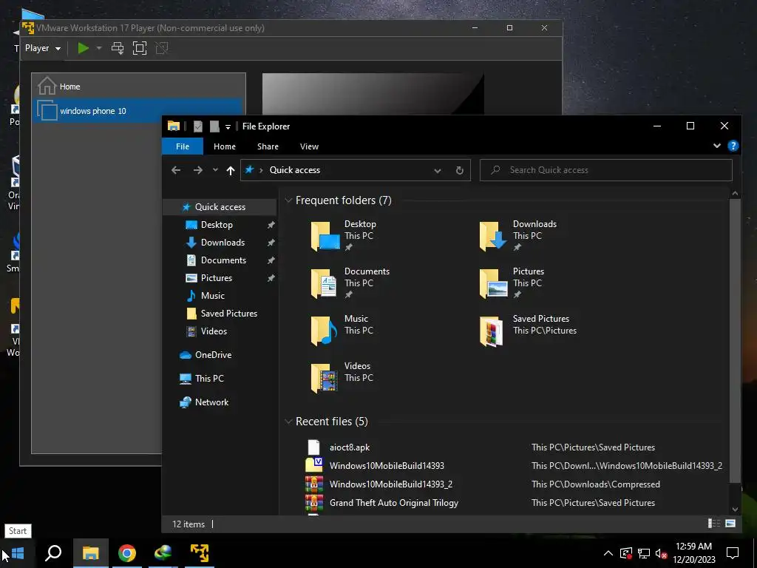Refresh the Quick access view
This screenshot has width=757, height=568.
coord(460,170)
